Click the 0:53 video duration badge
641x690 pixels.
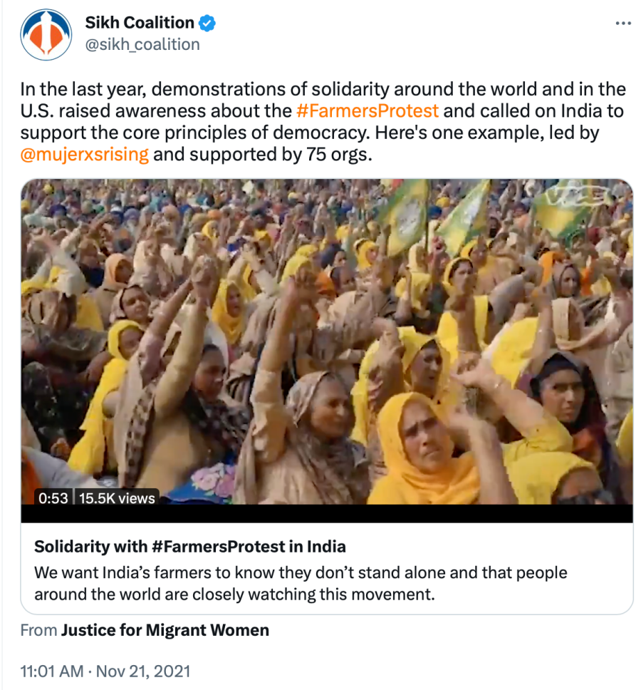[x=53, y=498]
